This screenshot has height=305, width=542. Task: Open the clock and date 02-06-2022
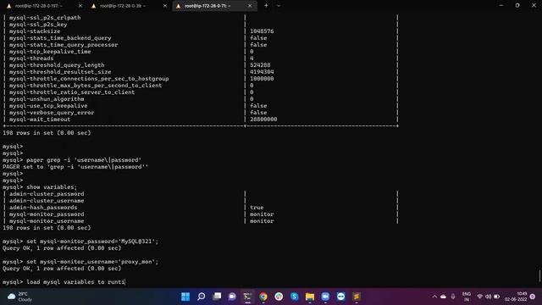click(516, 297)
